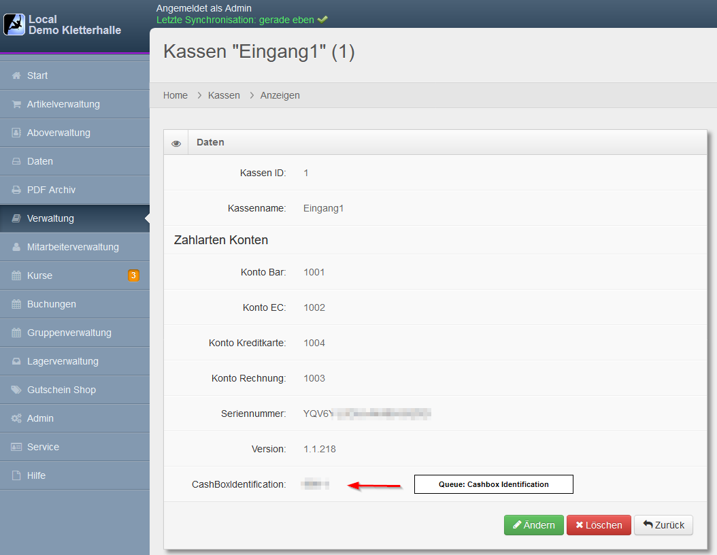Open the Aboverwaltung menu

click(x=59, y=133)
